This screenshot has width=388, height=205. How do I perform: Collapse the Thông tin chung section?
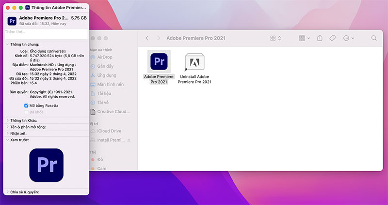pyautogui.click(x=7, y=44)
